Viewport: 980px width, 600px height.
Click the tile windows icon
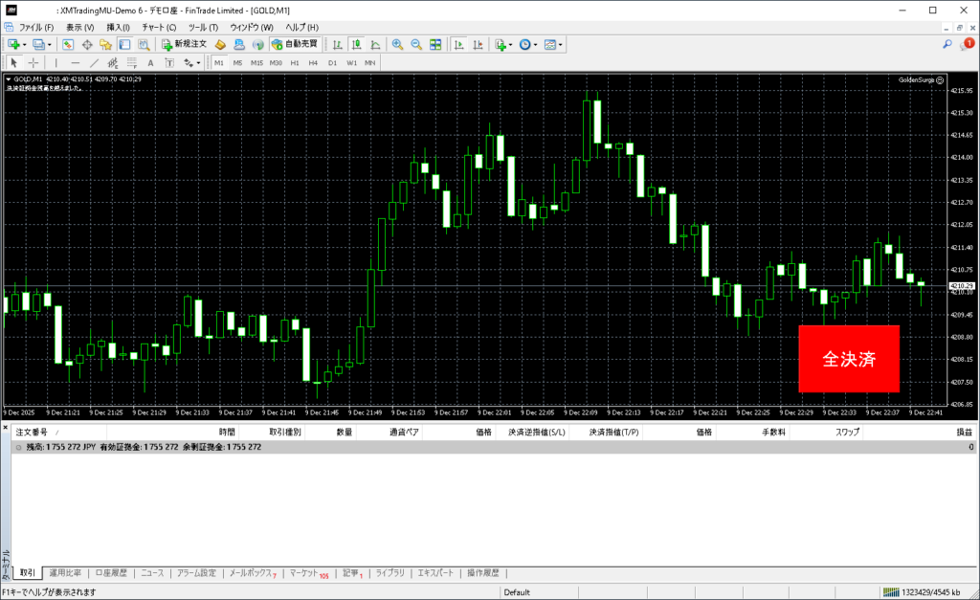[x=435, y=44]
